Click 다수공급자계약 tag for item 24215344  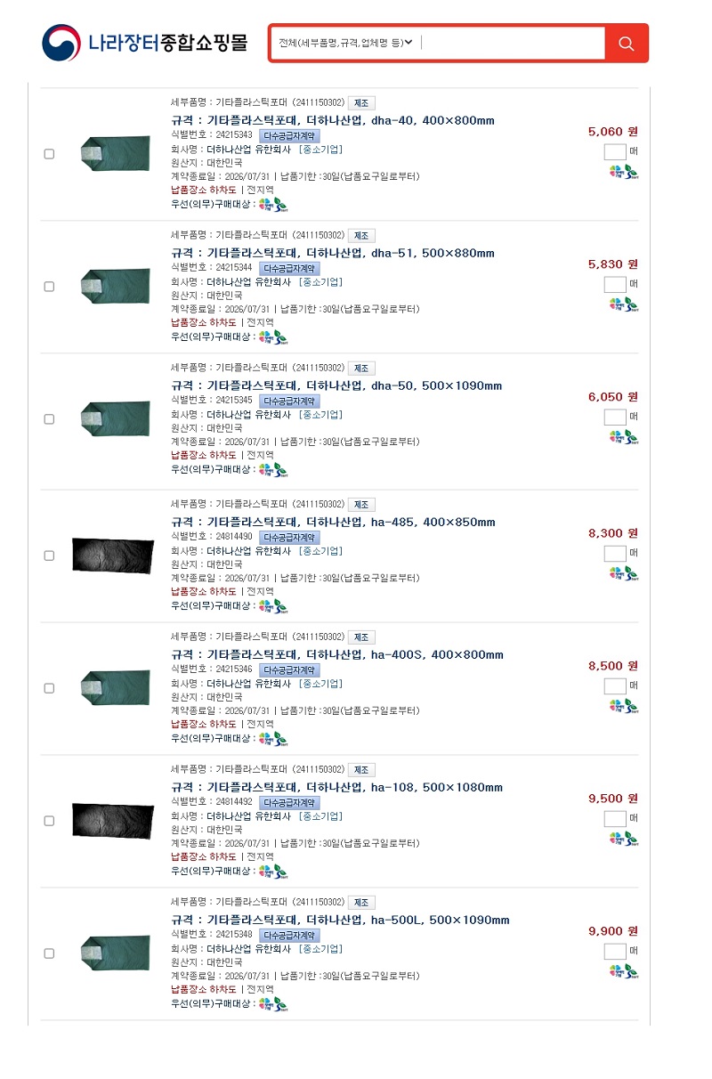(289, 268)
